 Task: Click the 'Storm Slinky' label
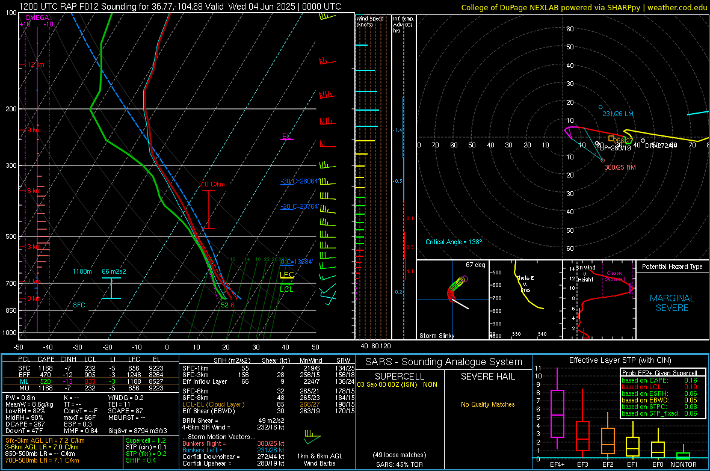pos(437,336)
